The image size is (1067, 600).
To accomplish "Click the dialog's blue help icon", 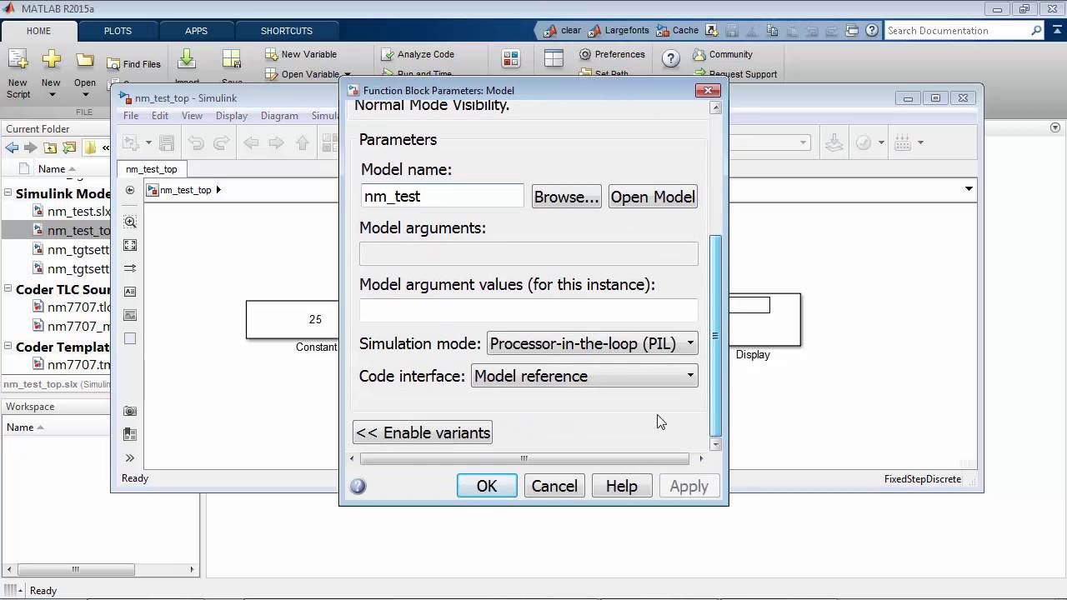I will (358, 486).
